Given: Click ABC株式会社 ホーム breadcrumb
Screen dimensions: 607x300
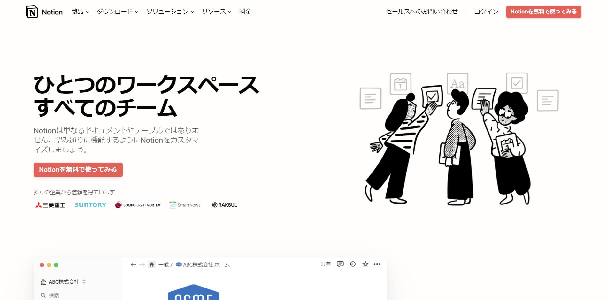Looking at the screenshot, I should [x=203, y=265].
